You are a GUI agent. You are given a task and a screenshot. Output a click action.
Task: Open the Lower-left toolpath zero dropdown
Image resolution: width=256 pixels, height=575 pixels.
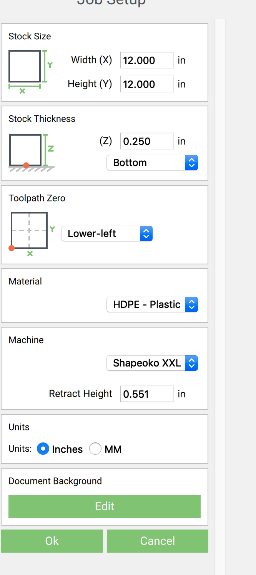106,234
